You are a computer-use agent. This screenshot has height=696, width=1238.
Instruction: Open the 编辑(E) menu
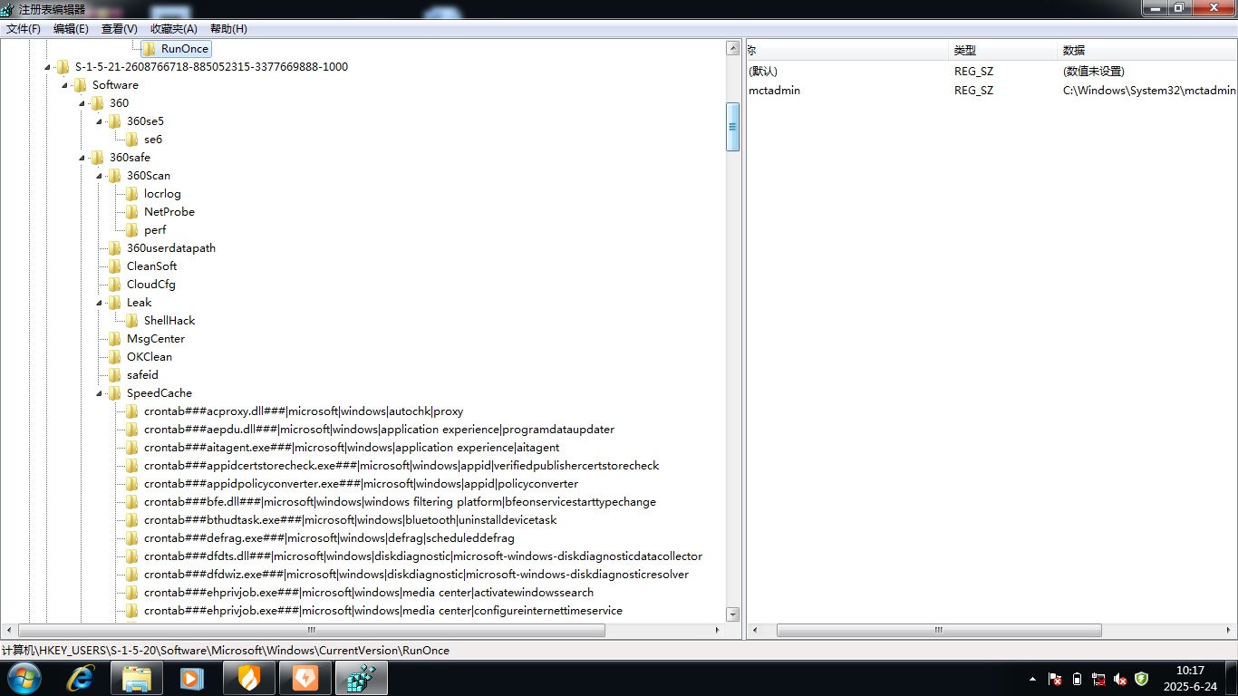click(71, 29)
